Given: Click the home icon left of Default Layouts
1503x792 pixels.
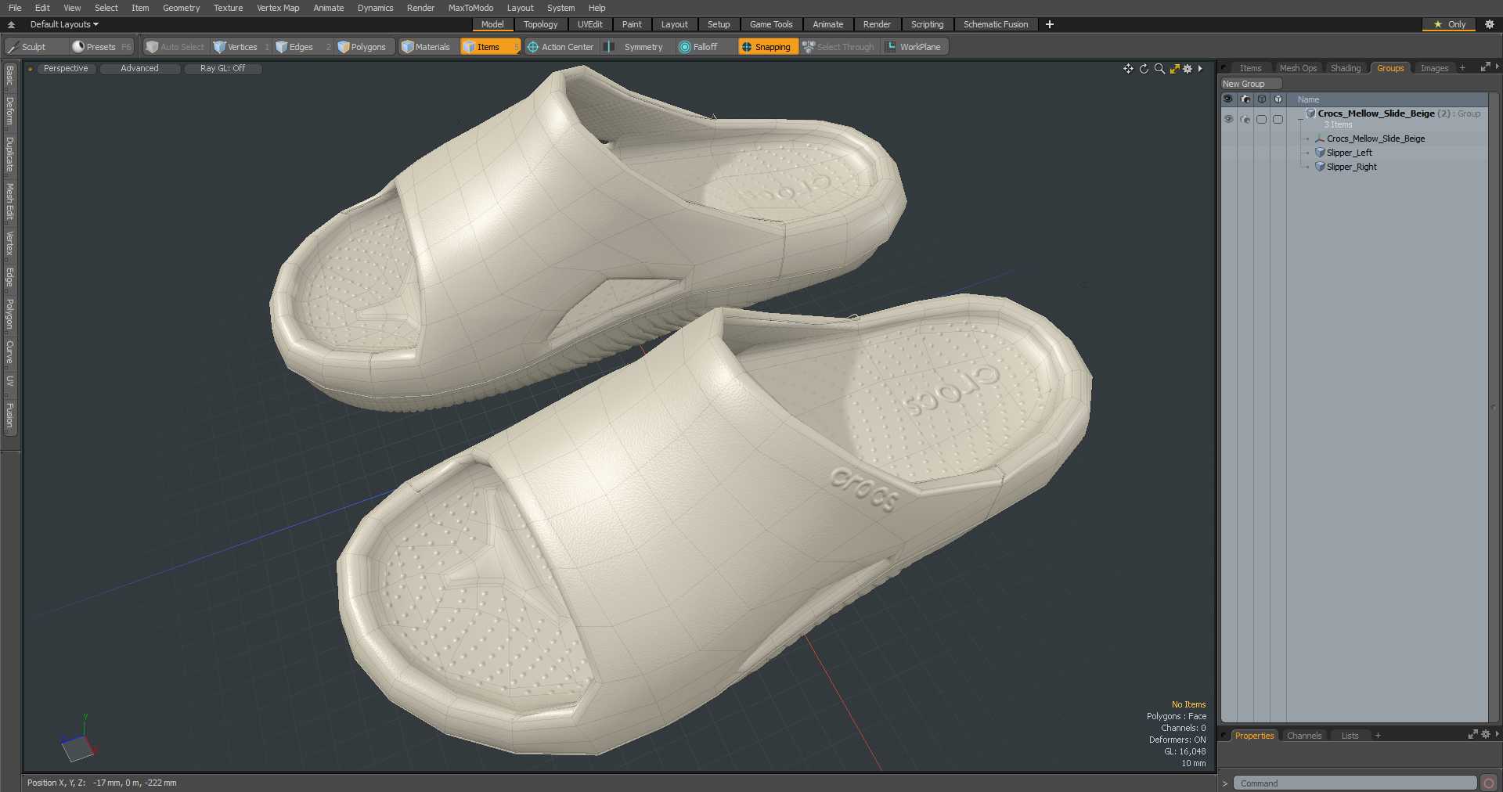Looking at the screenshot, I should 11,24.
